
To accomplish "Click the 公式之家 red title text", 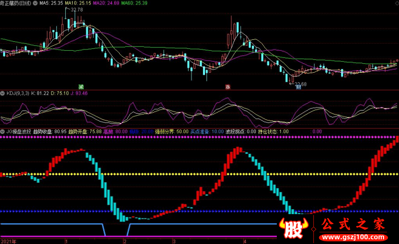I will pos(353,224).
